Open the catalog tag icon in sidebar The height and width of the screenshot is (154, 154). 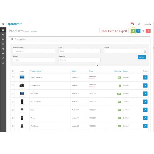pyautogui.click(x=3, y=34)
